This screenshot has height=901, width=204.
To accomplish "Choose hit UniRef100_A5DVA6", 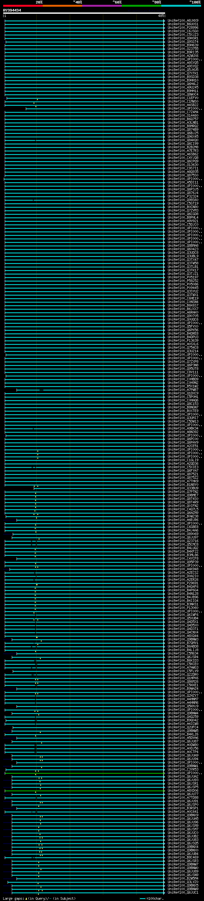I will tap(183, 738).
